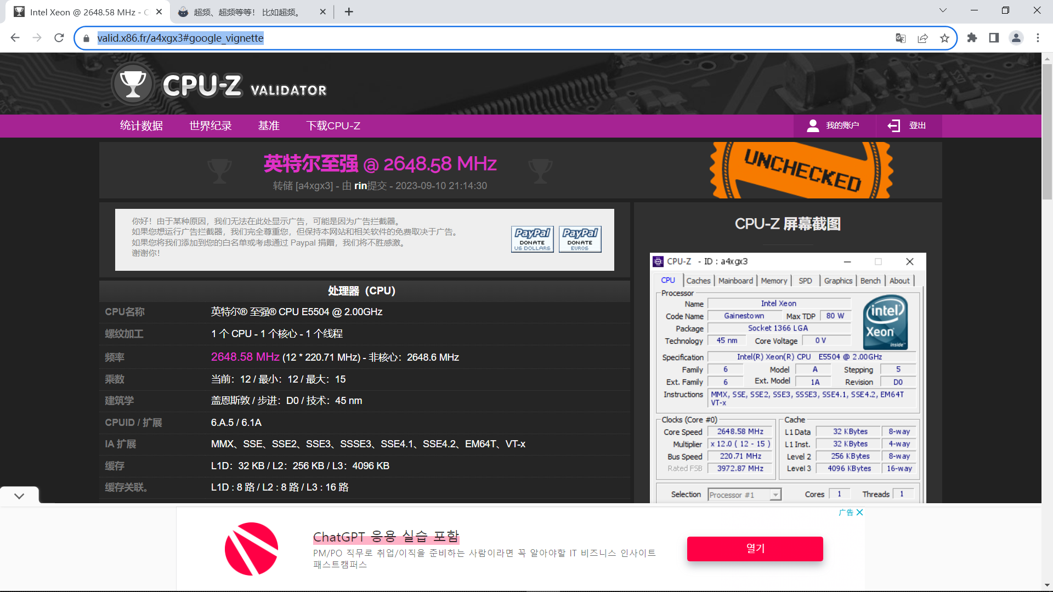Donate via PayPal Euros button

tap(580, 239)
